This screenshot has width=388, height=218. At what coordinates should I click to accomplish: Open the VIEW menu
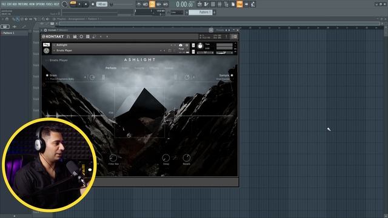click(x=32, y=4)
